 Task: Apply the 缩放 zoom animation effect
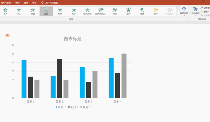(115, 11)
